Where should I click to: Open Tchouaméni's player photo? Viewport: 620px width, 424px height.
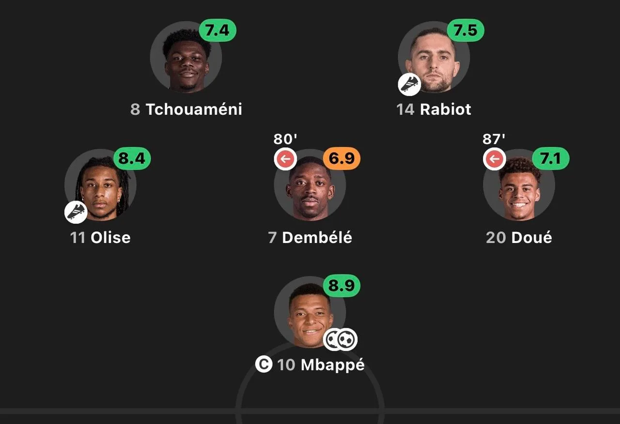pos(186,57)
